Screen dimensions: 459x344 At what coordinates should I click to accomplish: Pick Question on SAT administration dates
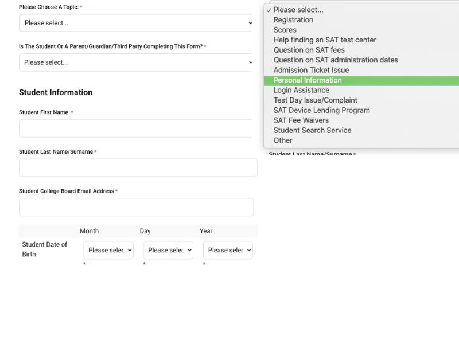(361, 60)
